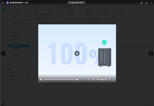154x106 pixels.
Task: Download the video with the download icon
Action: click(147, 3)
